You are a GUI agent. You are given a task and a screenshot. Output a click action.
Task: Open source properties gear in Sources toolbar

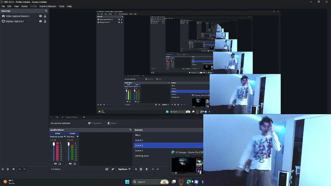(14, 169)
